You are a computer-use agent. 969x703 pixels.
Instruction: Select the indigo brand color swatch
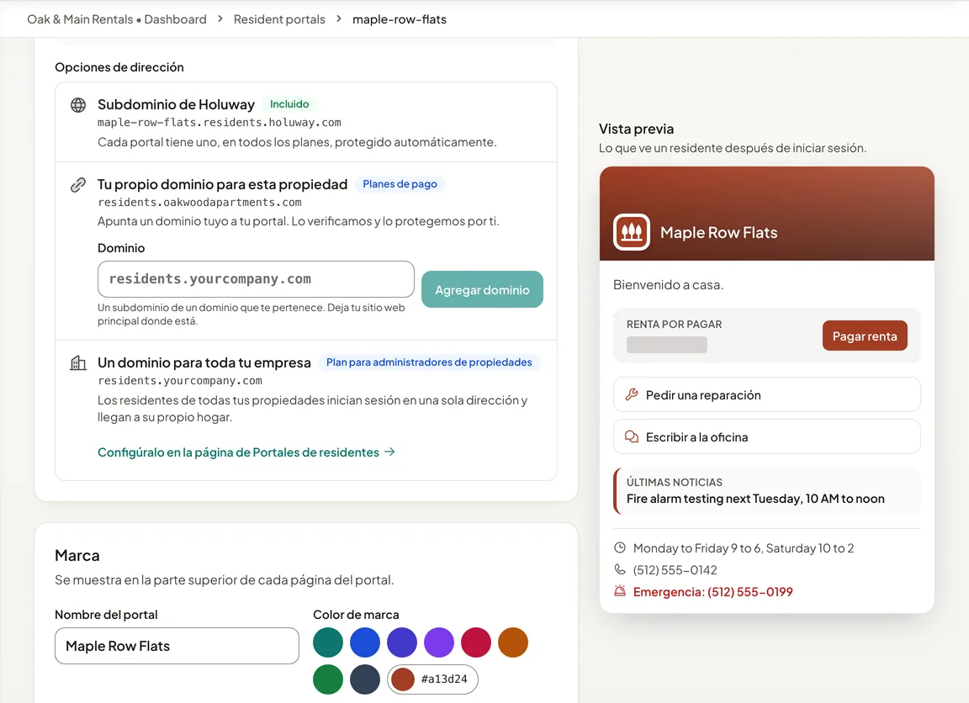(x=402, y=642)
